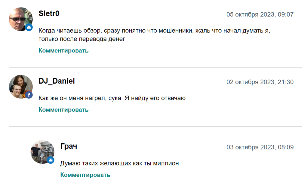Open the Грач username

[x=69, y=146]
